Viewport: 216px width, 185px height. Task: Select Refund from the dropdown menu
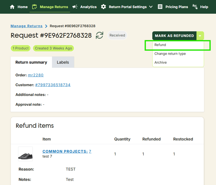[160, 45]
